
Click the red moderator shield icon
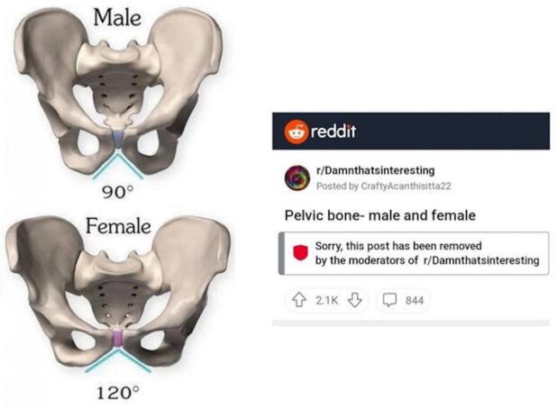tap(300, 252)
